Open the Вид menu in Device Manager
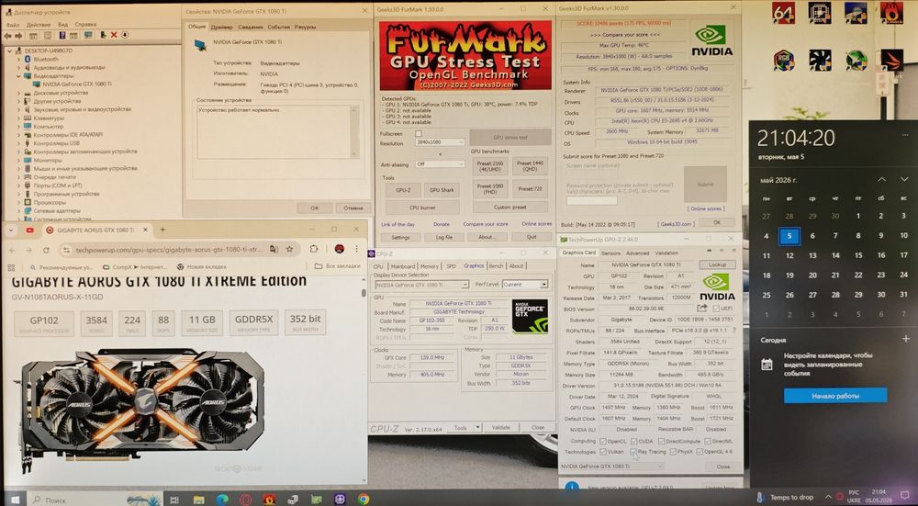The height and width of the screenshot is (506, 918). click(x=62, y=25)
